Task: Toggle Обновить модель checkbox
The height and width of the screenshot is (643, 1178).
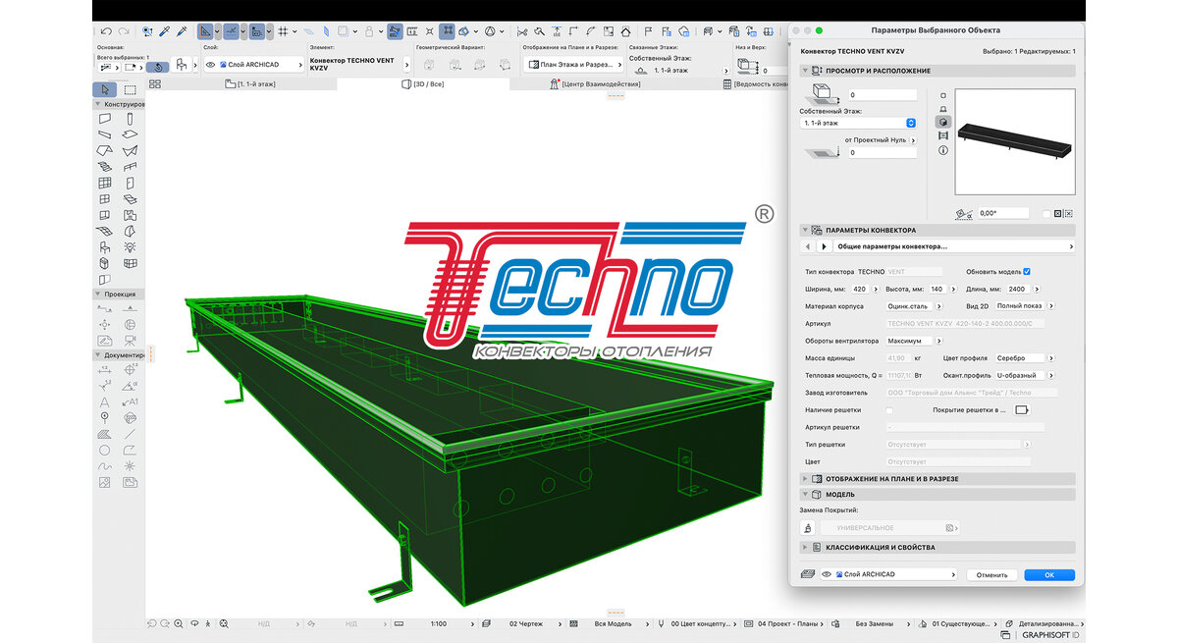Action: click(1027, 271)
